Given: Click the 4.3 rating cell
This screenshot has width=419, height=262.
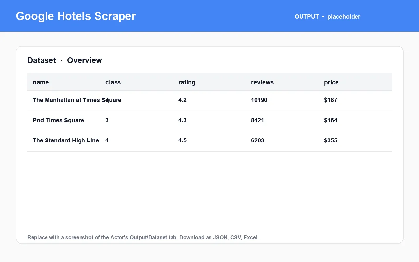Looking at the screenshot, I should (x=182, y=120).
